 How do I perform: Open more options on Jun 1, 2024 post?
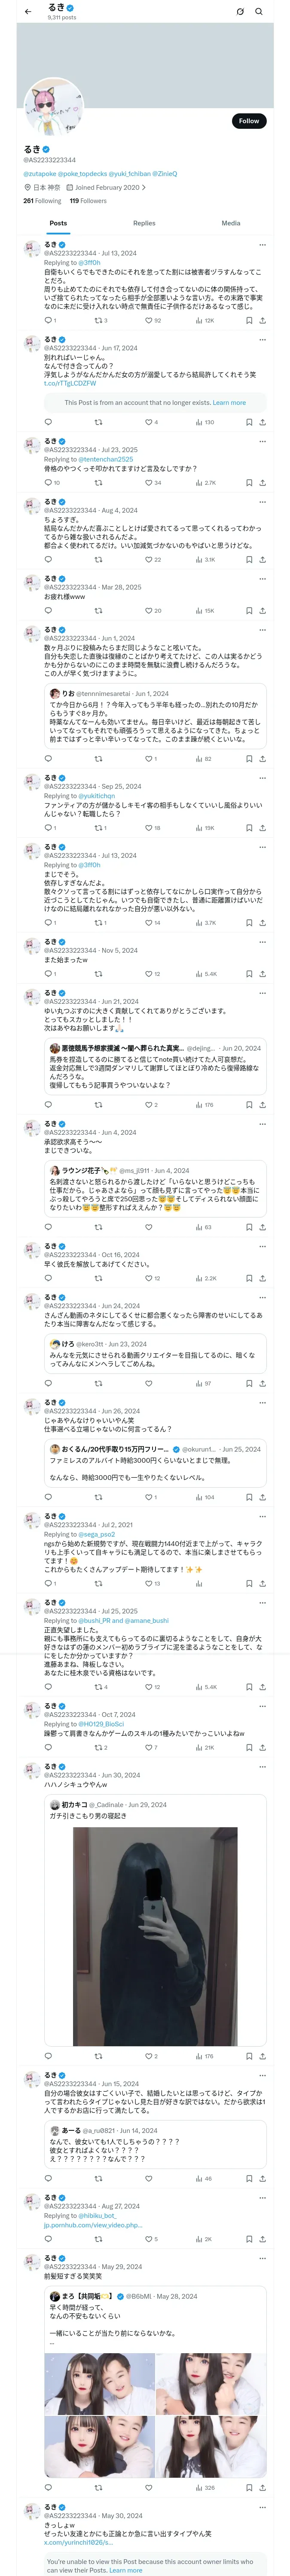point(262,630)
